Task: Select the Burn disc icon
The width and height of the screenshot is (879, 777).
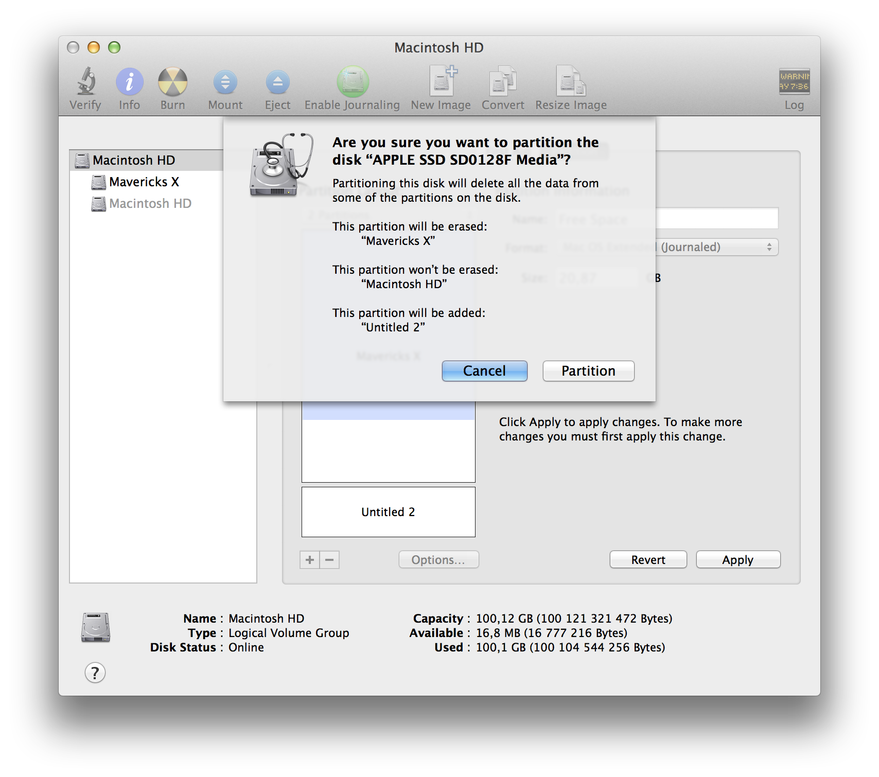Action: tap(172, 82)
